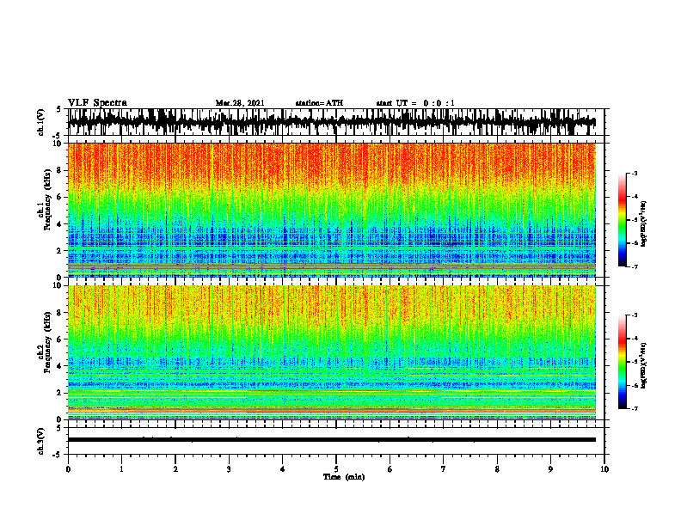Click time axis tick label "9"

550,469
